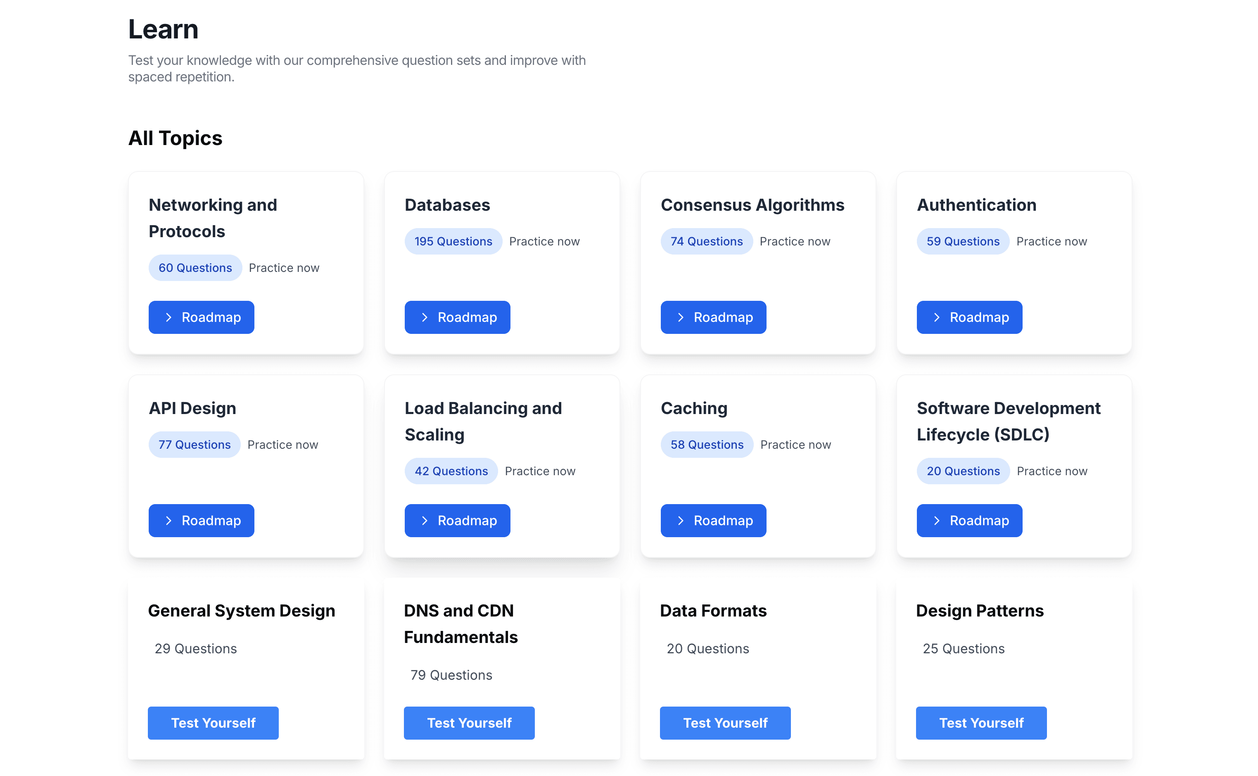This screenshot has width=1258, height=776.
Task: Select the 42 Questions badge for Load Balancing
Action: tap(451, 471)
